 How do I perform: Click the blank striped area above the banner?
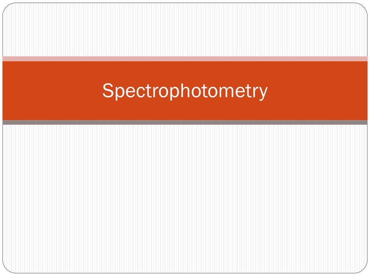coord(185,30)
